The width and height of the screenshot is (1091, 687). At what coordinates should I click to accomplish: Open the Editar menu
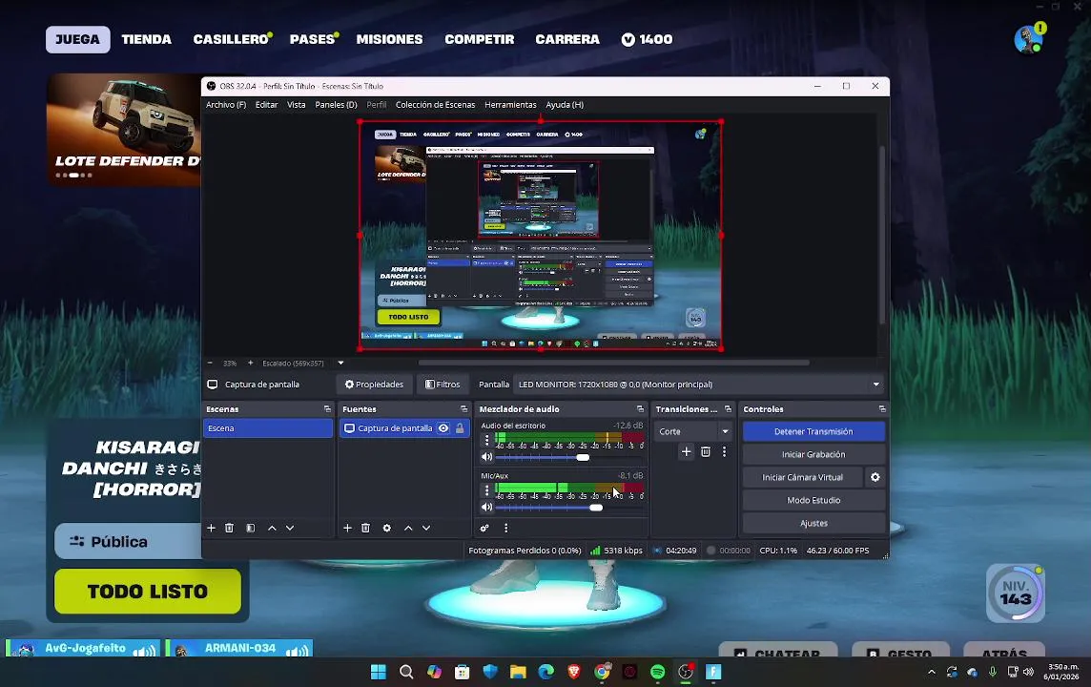[266, 105]
